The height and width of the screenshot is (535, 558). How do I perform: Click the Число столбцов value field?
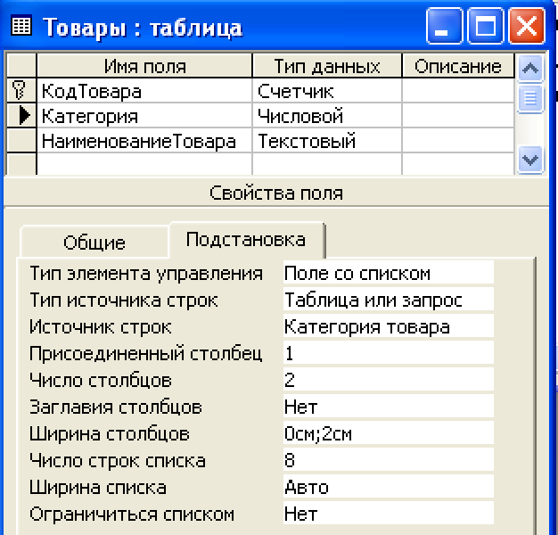tap(389, 380)
